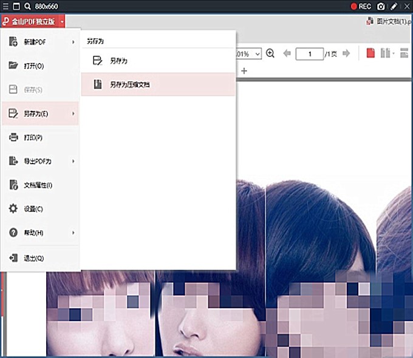
Task: Expand the 导出PDF为 export submenu arrow
Action: pyautogui.click(x=73, y=161)
